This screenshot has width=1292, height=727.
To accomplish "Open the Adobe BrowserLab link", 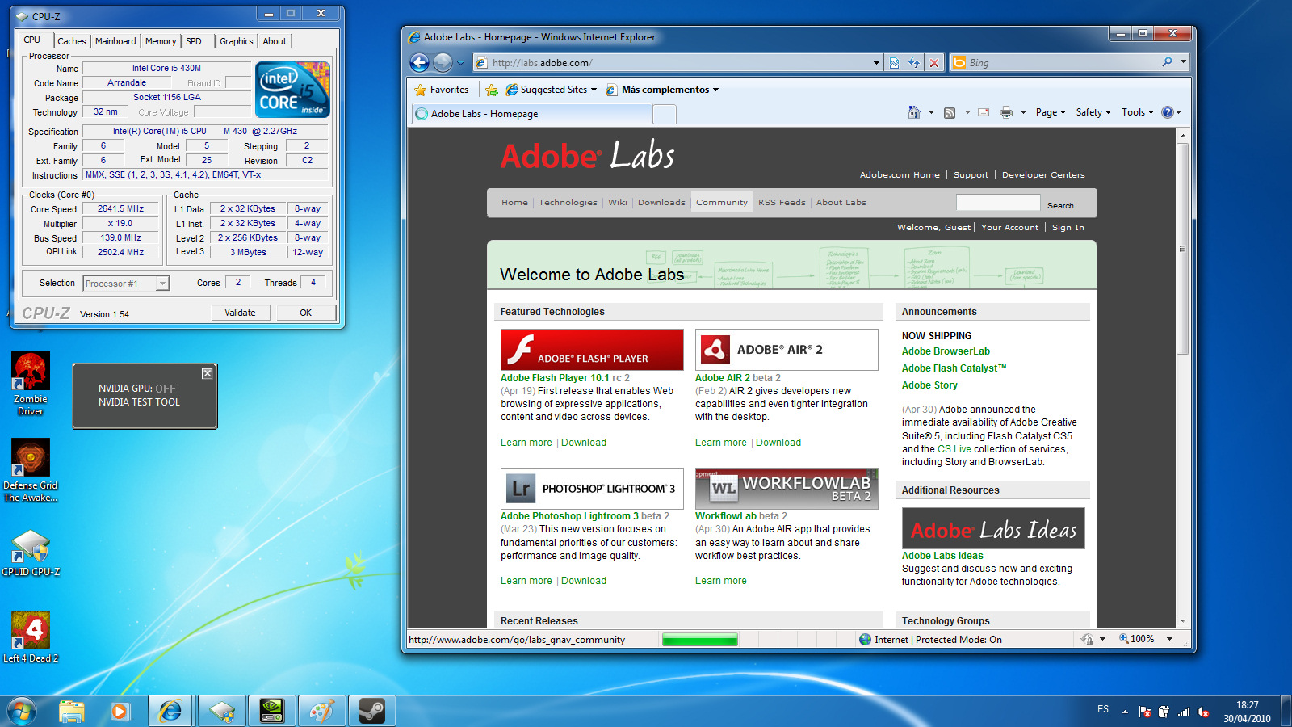I will (946, 351).
